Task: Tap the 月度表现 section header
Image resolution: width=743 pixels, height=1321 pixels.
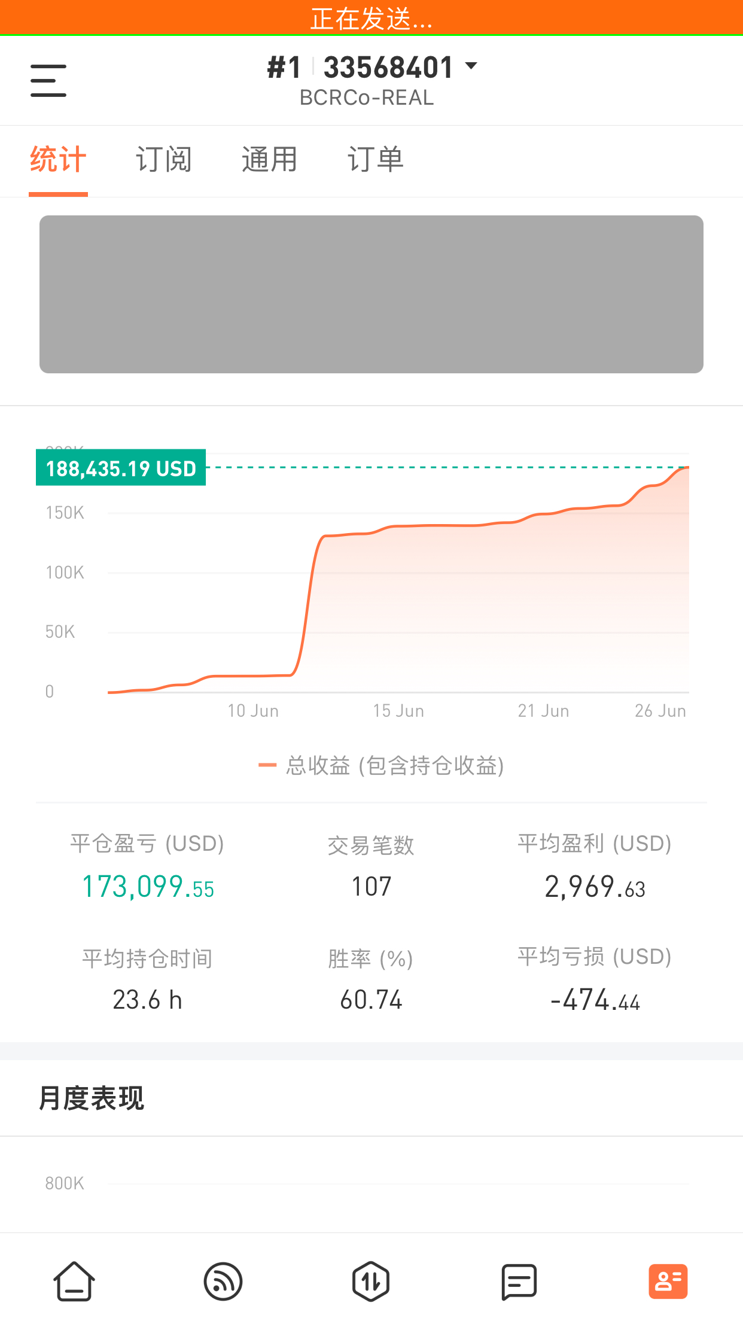Action: [x=92, y=1098]
